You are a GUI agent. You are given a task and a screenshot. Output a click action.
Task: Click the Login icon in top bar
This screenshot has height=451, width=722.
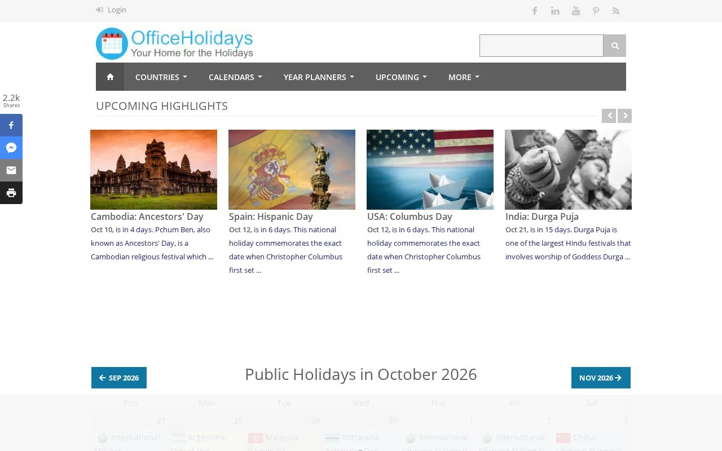[x=100, y=10]
